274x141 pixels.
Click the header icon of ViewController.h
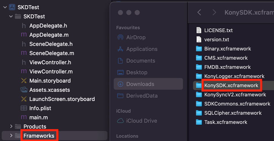coord(24,62)
